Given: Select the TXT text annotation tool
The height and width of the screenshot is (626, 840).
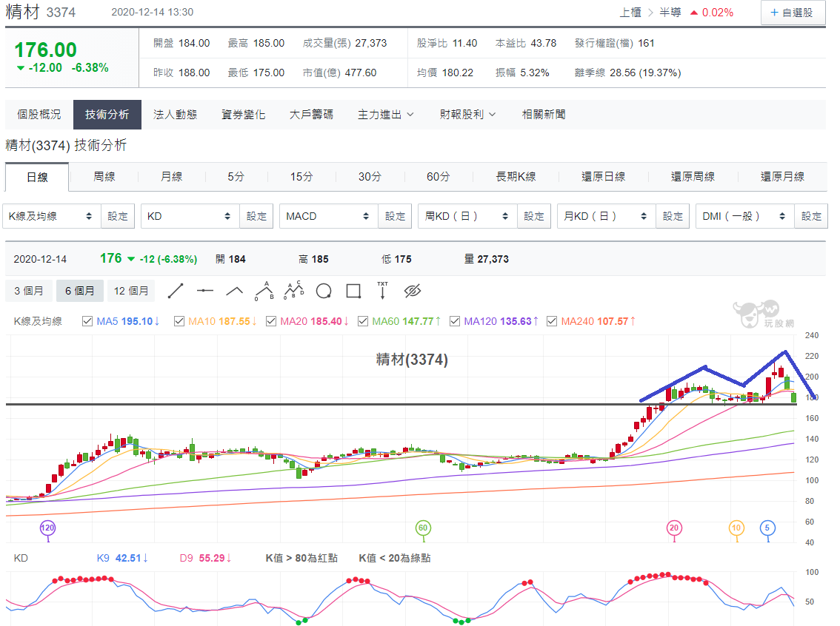Looking at the screenshot, I should point(382,291).
